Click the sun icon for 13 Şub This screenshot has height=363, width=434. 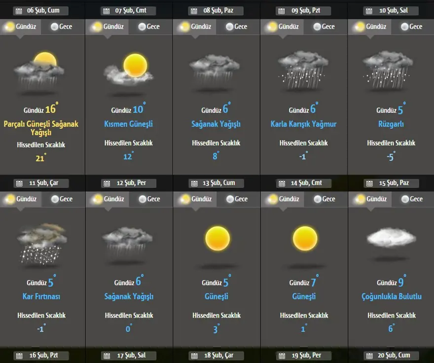217,239
